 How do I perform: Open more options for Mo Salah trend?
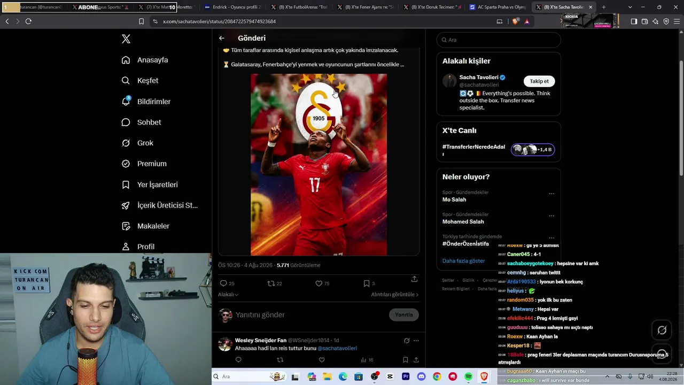click(551, 194)
